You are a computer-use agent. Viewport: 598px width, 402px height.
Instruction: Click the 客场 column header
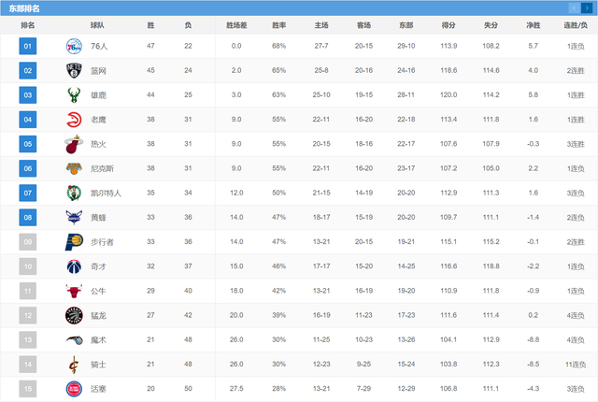pos(363,25)
